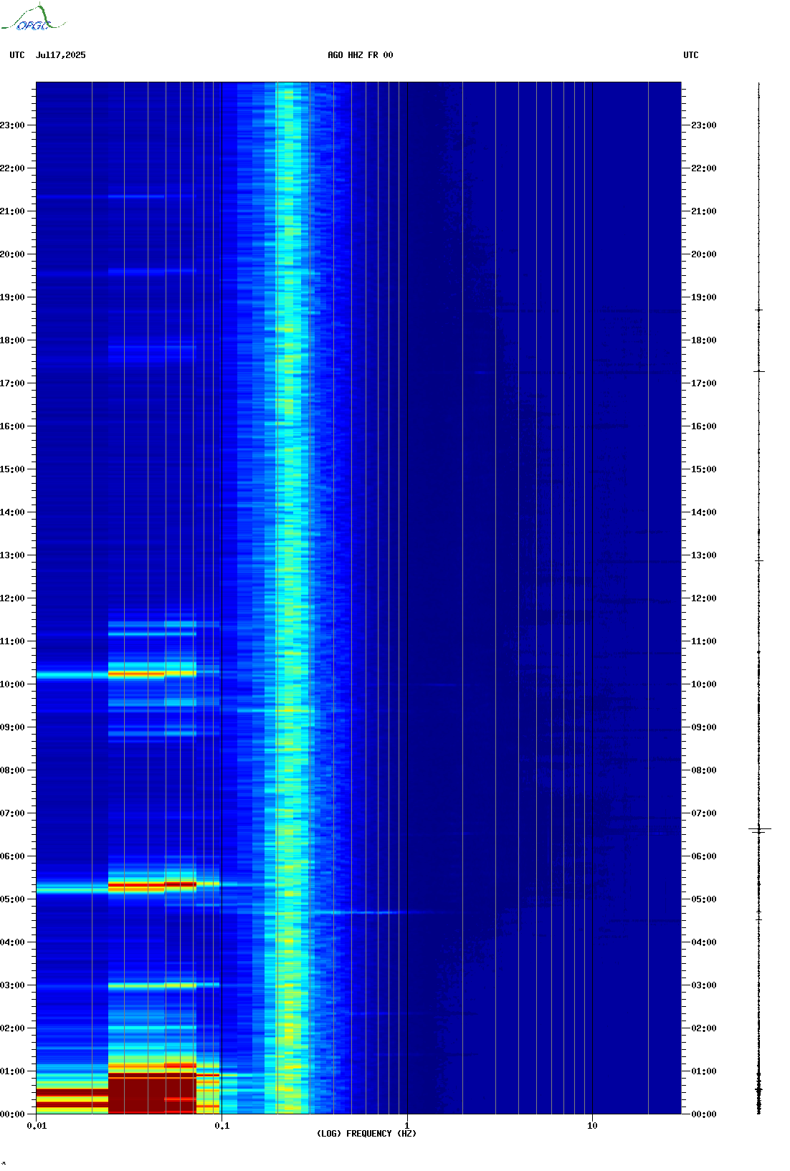This screenshot has width=790, height=1171.
Task: Select the 16:00 label on the right time axis
Action: [704, 426]
